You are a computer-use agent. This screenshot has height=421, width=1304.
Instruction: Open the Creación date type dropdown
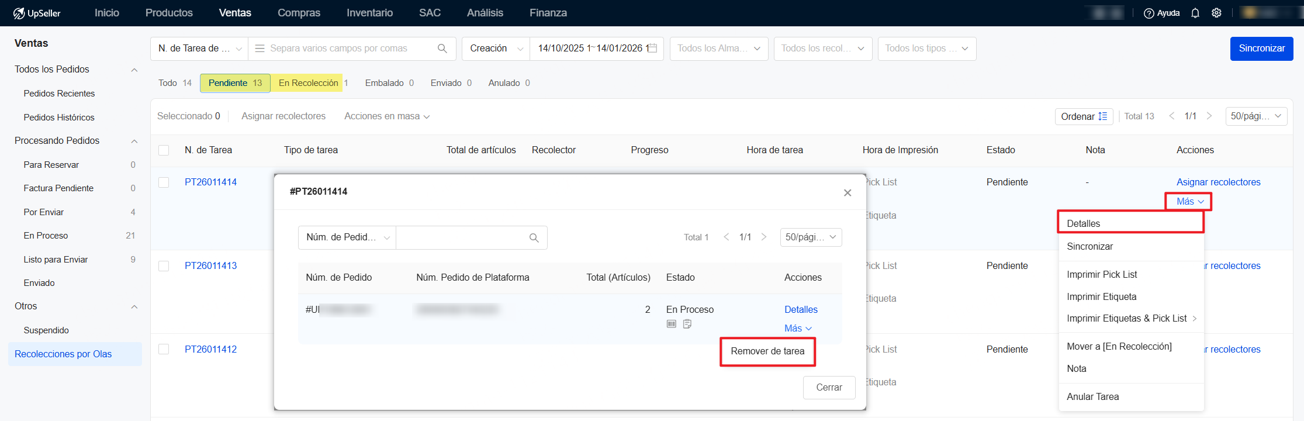click(x=496, y=49)
